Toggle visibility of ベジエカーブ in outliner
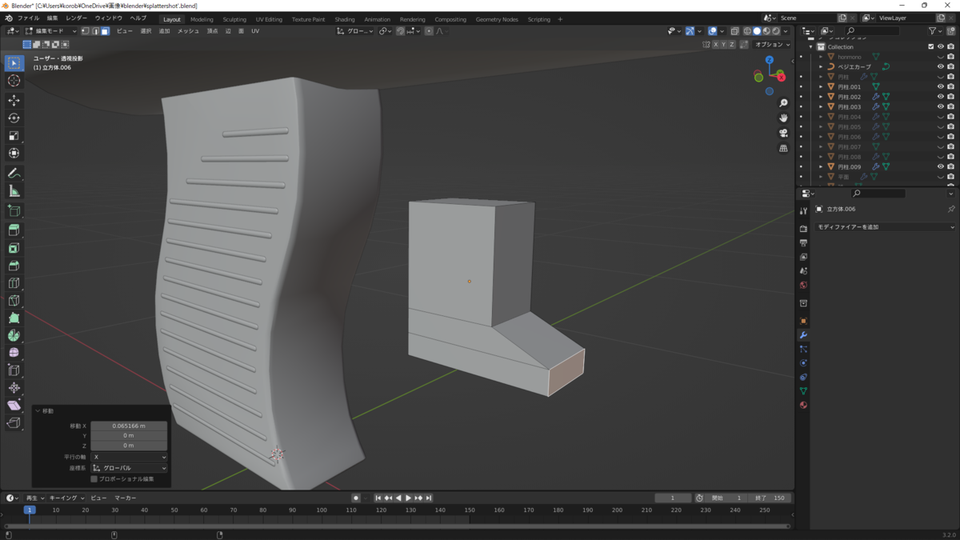The image size is (960, 540). click(x=940, y=67)
